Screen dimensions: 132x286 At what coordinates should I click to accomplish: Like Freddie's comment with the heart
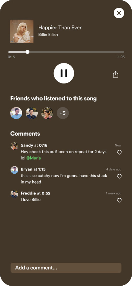tap(119, 200)
